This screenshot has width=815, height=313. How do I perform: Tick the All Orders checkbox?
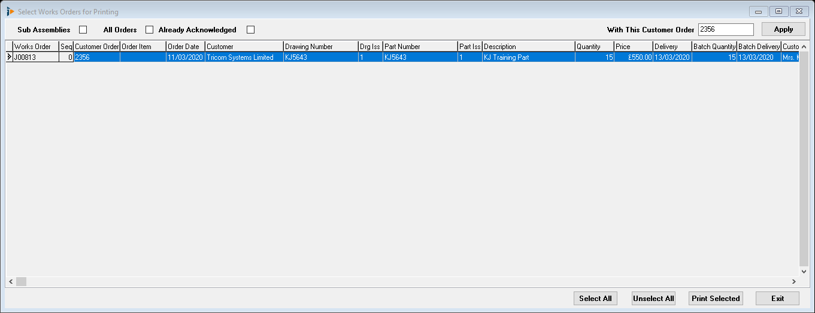coord(150,30)
